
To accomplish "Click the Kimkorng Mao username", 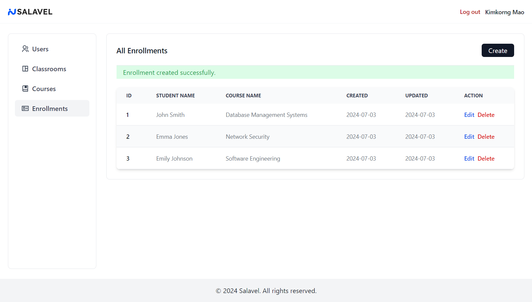I will click(x=505, y=12).
